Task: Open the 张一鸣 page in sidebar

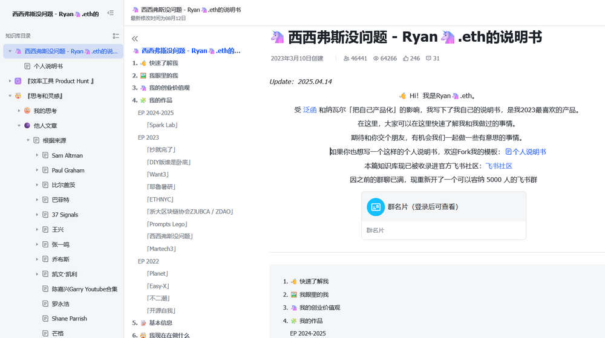Action: point(60,244)
